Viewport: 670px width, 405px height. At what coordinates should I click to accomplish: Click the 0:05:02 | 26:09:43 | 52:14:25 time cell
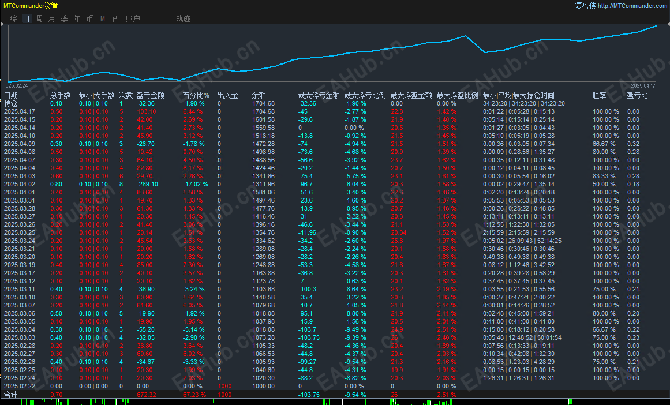coord(522,241)
